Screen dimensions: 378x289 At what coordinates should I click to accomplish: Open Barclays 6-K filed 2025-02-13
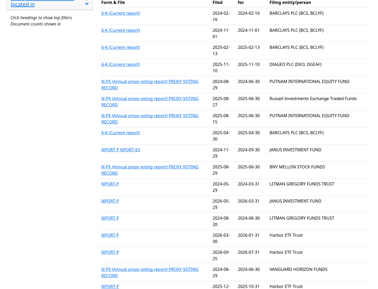coord(121,47)
